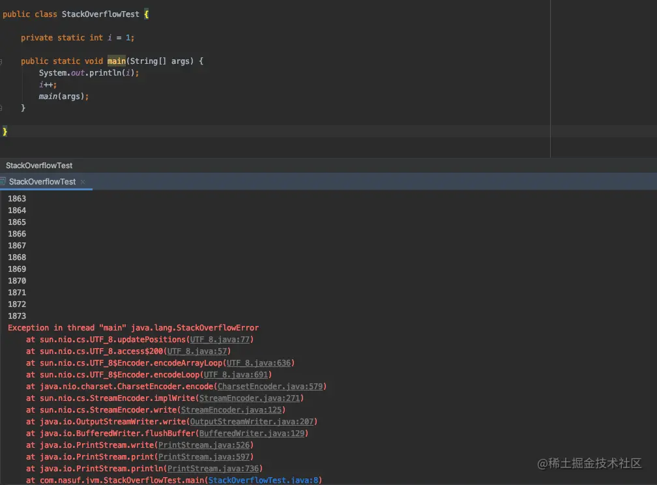Click the StackOverflowTest run panel title
657x485 pixels.
pyautogui.click(x=39, y=166)
